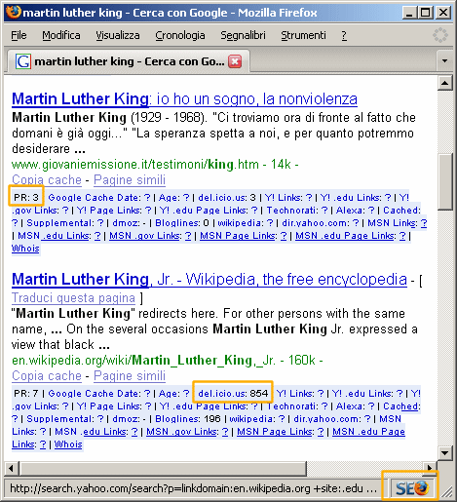The width and height of the screenshot is (457, 502).
Task: Minimize the Firefox window
Action: [409, 13]
